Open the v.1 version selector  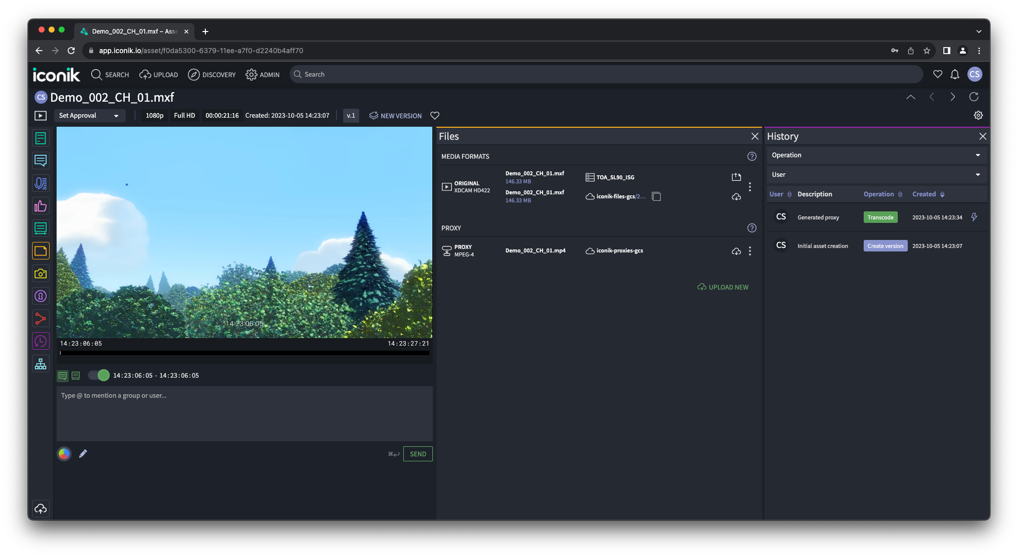coord(351,116)
